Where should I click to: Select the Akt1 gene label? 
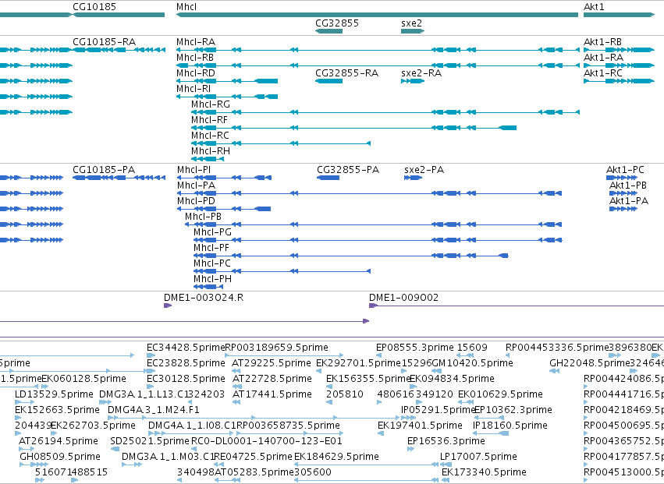(x=594, y=7)
